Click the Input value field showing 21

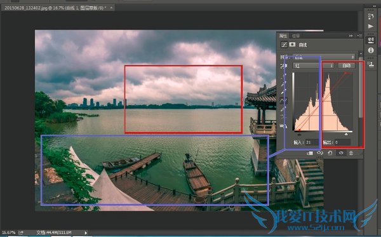[x=312, y=142]
